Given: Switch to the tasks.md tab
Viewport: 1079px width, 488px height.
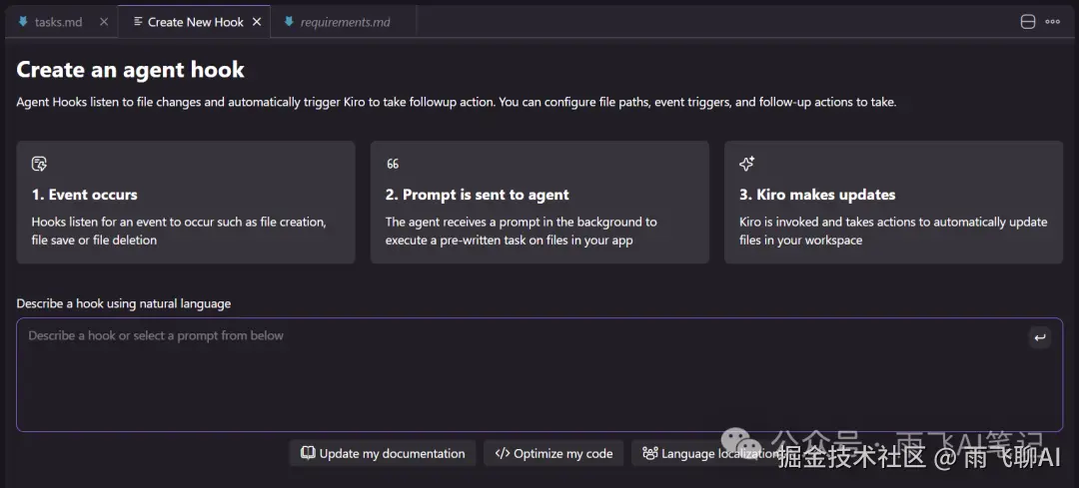Looking at the screenshot, I should point(59,22).
